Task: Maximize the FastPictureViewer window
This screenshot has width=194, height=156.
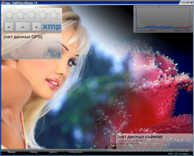Action: pyautogui.click(x=188, y=3)
